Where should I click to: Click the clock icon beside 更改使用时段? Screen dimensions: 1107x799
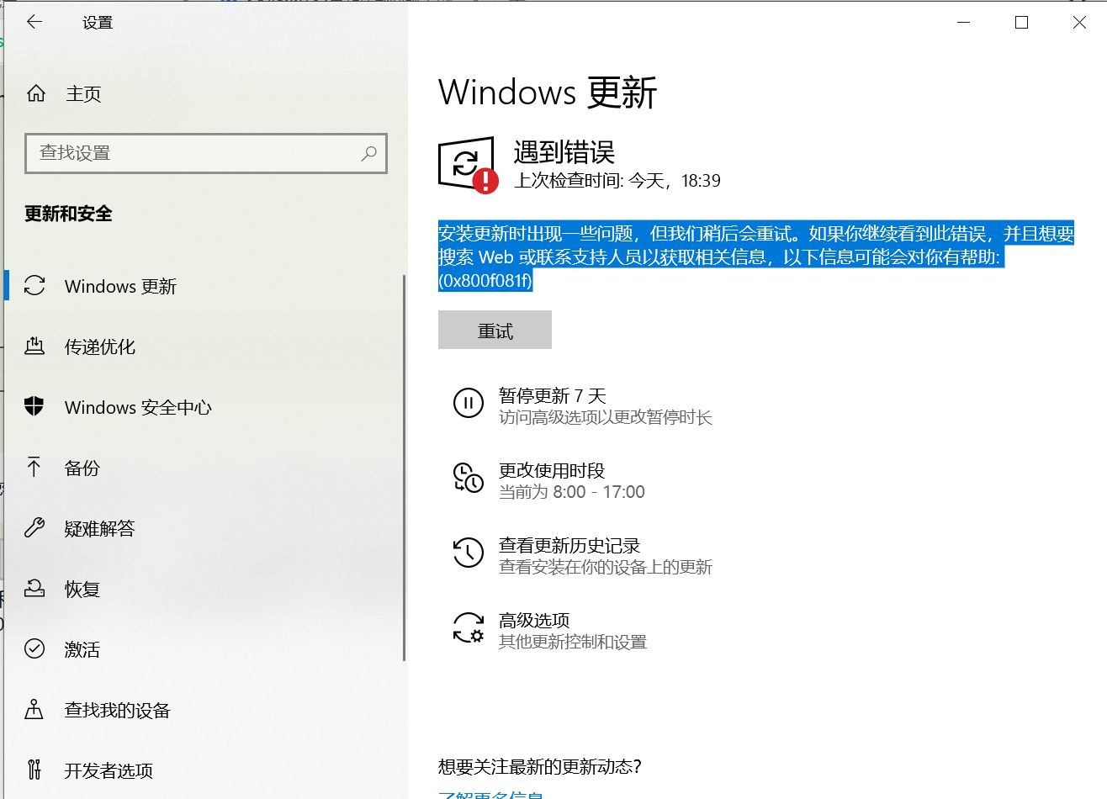[x=468, y=479]
